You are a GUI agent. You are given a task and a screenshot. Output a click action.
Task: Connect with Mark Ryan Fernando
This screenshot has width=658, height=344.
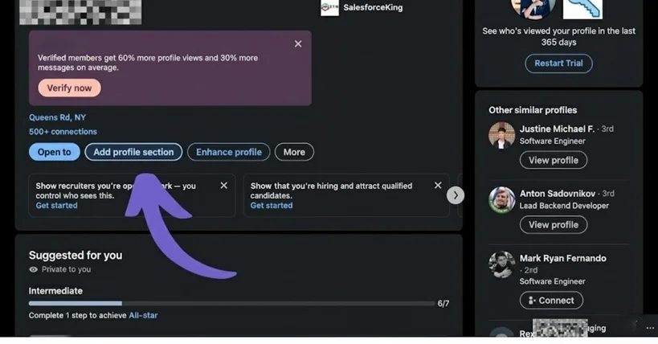[551, 301]
